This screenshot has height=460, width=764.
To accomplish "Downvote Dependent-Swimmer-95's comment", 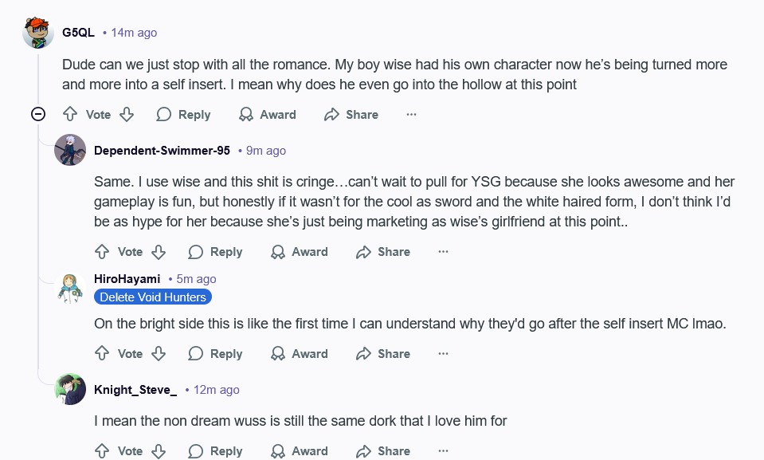I will click(x=159, y=252).
